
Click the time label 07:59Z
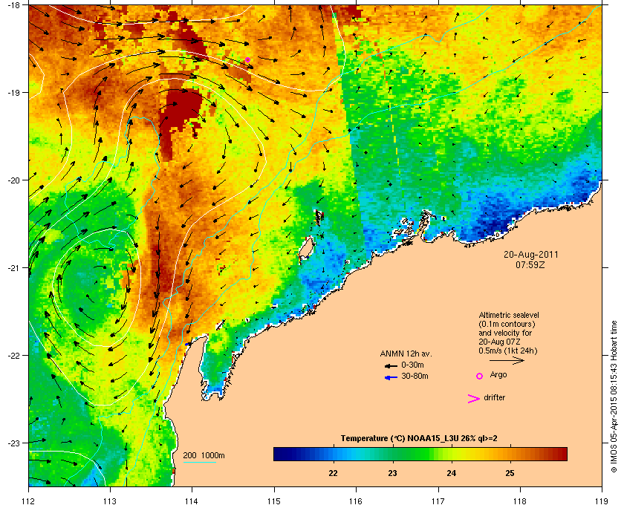pyautogui.click(x=530, y=264)
